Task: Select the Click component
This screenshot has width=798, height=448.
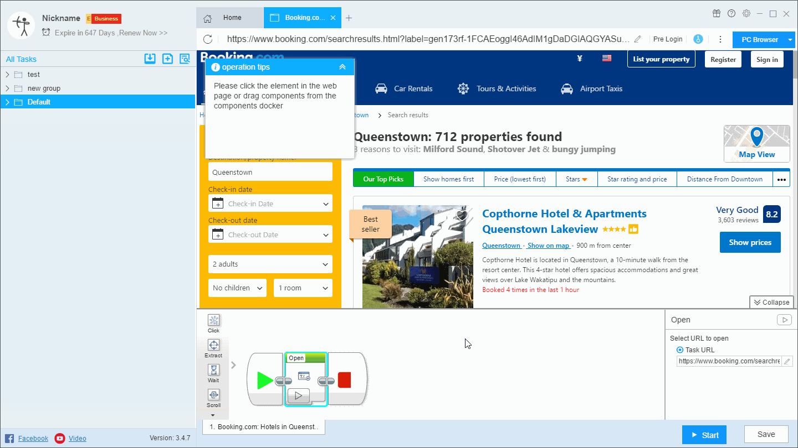Action: coord(213,324)
